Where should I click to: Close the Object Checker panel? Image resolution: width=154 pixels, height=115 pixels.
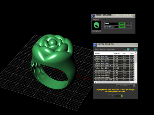pos(134,16)
